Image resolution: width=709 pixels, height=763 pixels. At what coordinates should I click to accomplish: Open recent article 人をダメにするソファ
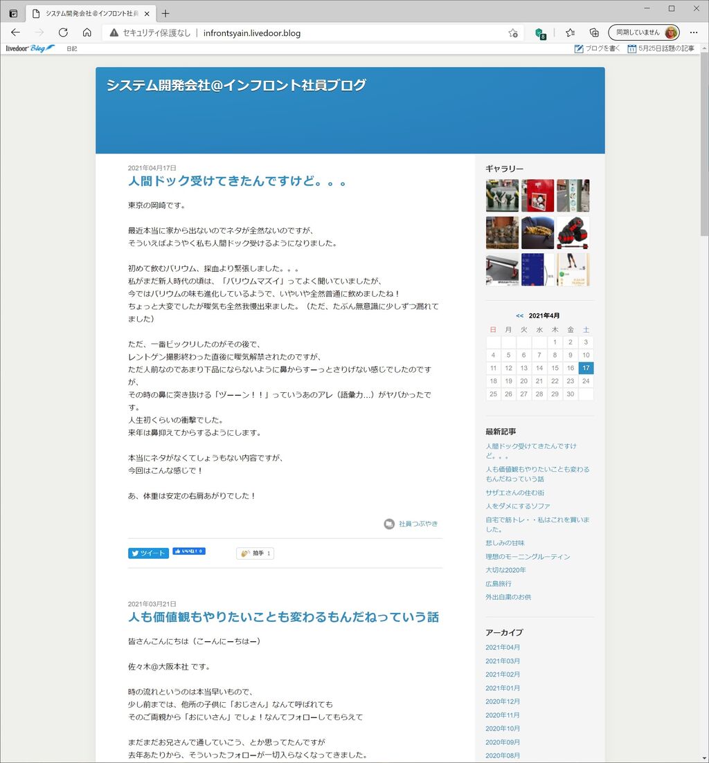click(518, 506)
